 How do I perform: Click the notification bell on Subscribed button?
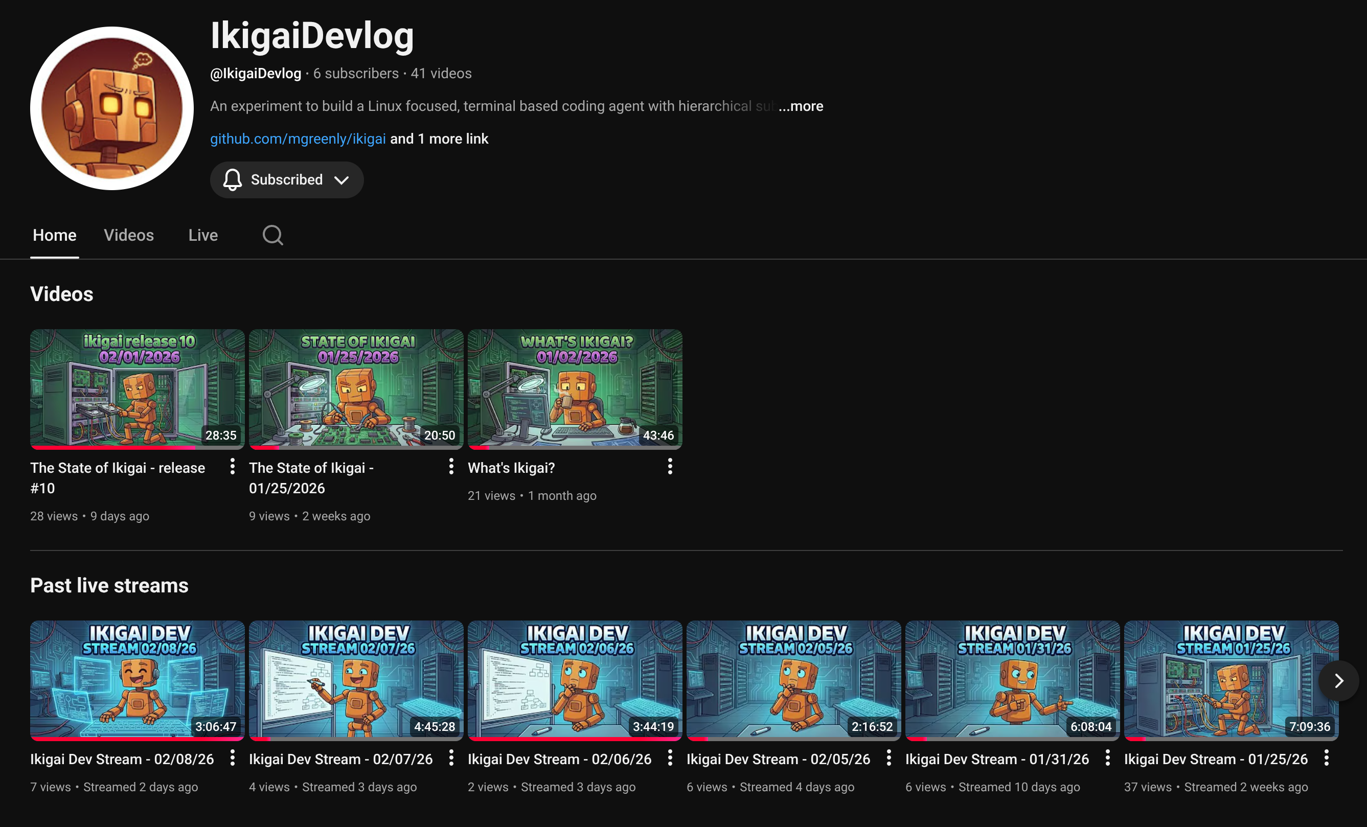click(232, 180)
